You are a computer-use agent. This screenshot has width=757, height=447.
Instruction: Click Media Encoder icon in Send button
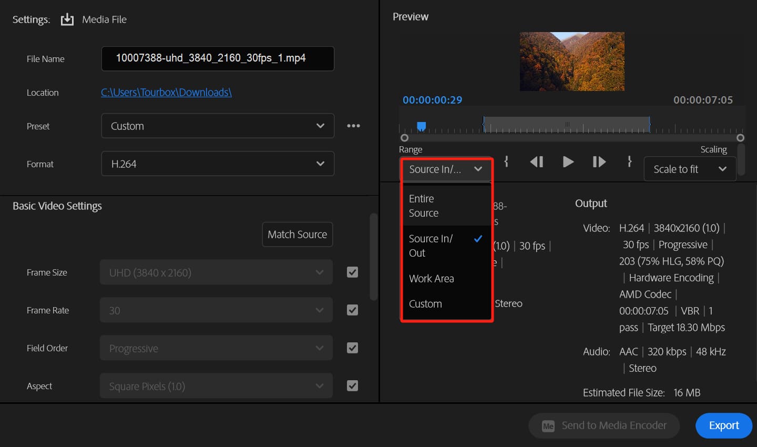[548, 426]
